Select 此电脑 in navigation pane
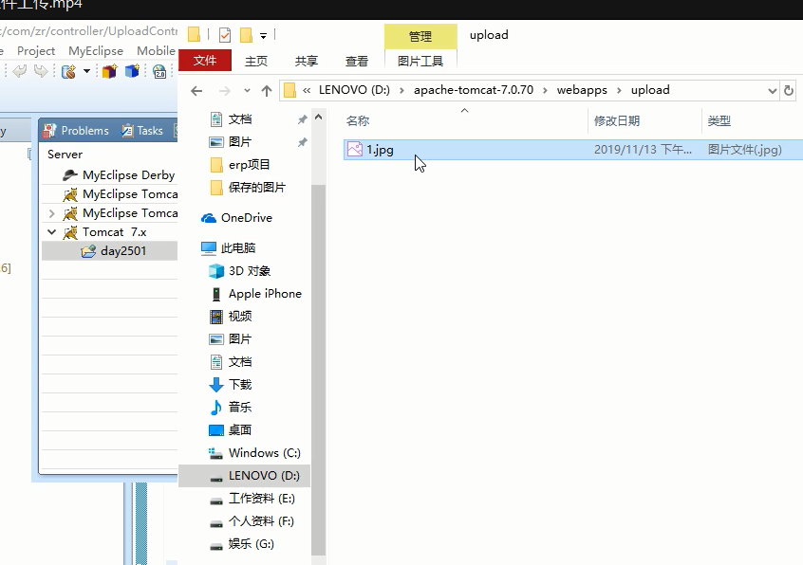Screen dimensions: 803x565 point(237,248)
